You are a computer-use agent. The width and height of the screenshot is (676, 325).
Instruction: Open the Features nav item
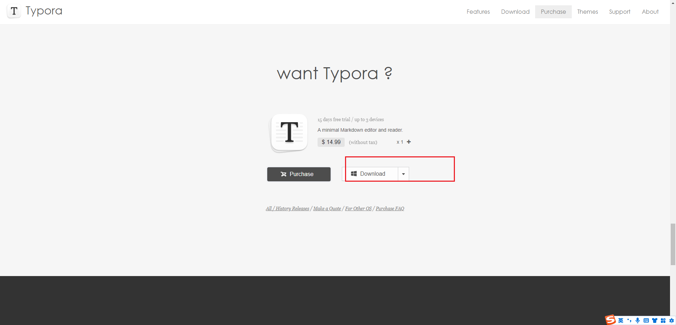[x=478, y=12]
